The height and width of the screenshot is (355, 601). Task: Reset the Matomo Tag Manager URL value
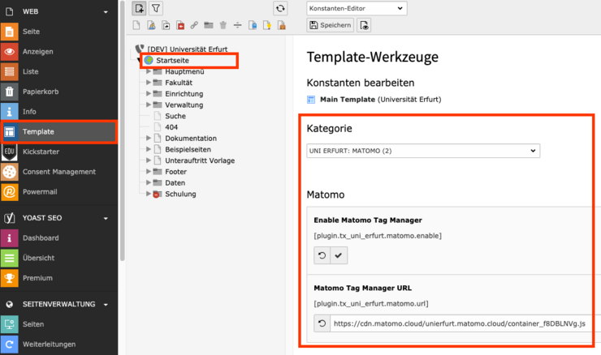pyautogui.click(x=322, y=323)
